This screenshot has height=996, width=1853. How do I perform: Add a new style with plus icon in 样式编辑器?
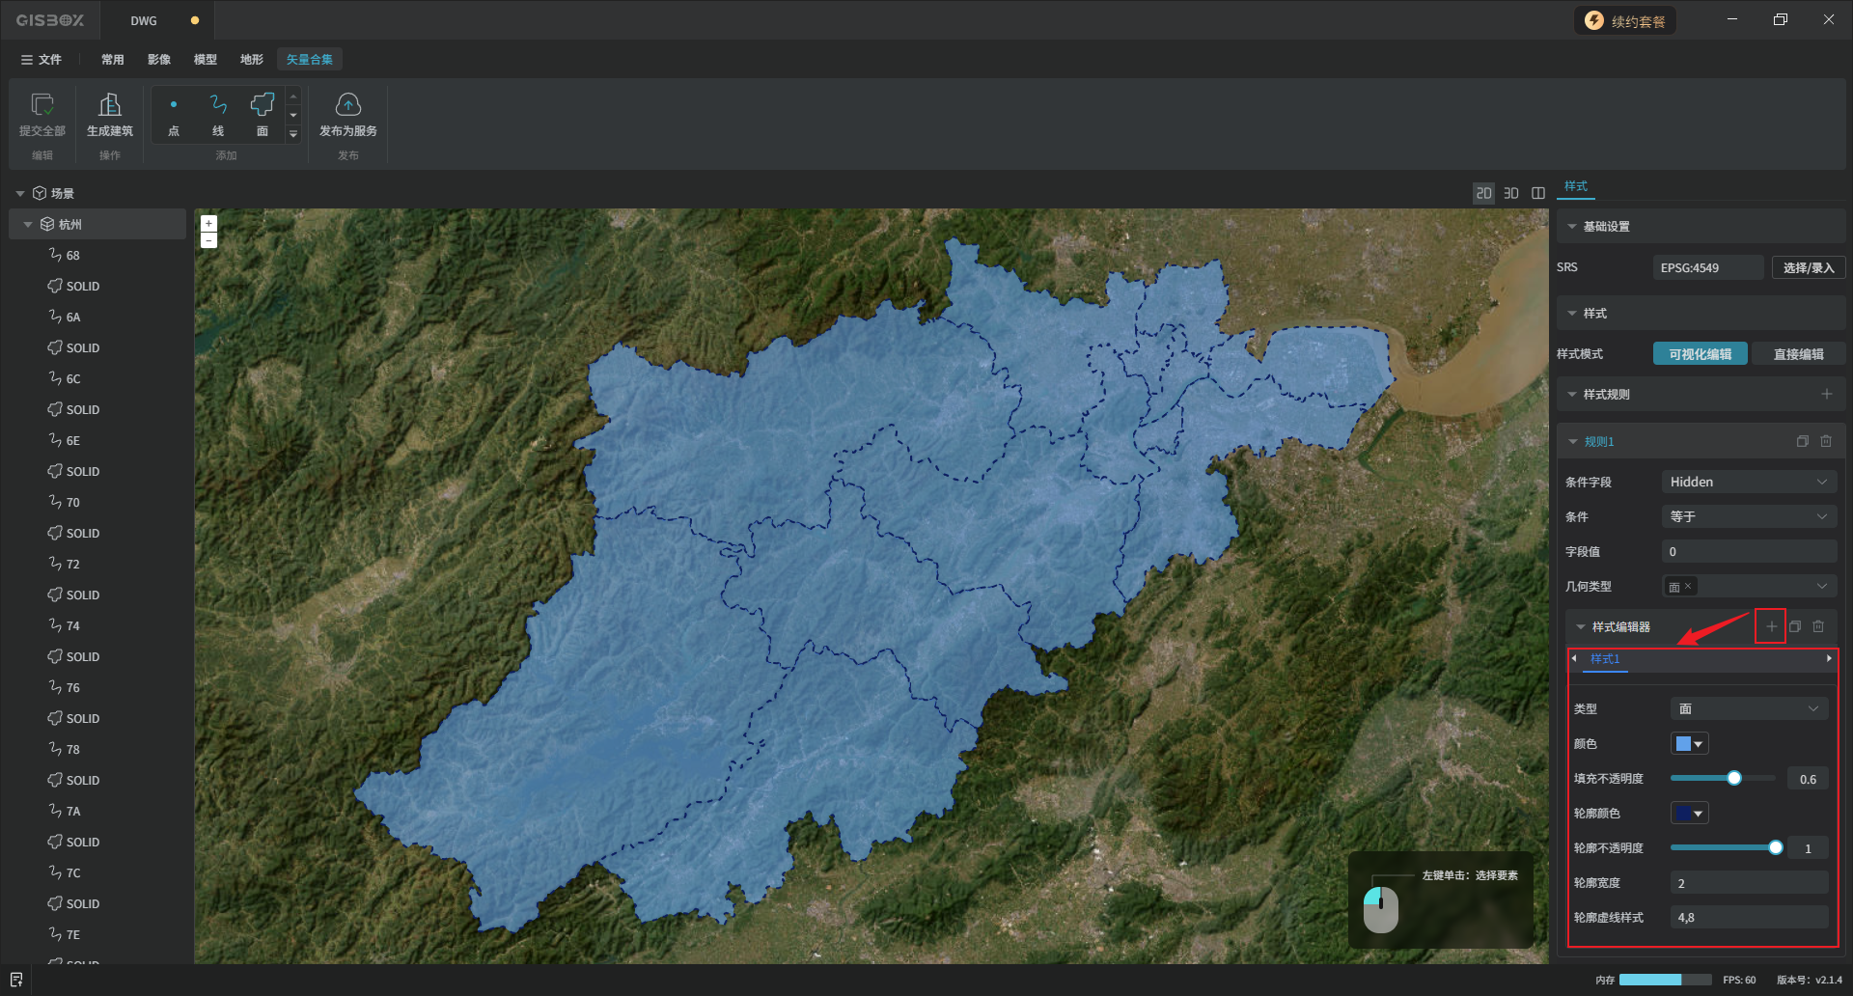1771,626
